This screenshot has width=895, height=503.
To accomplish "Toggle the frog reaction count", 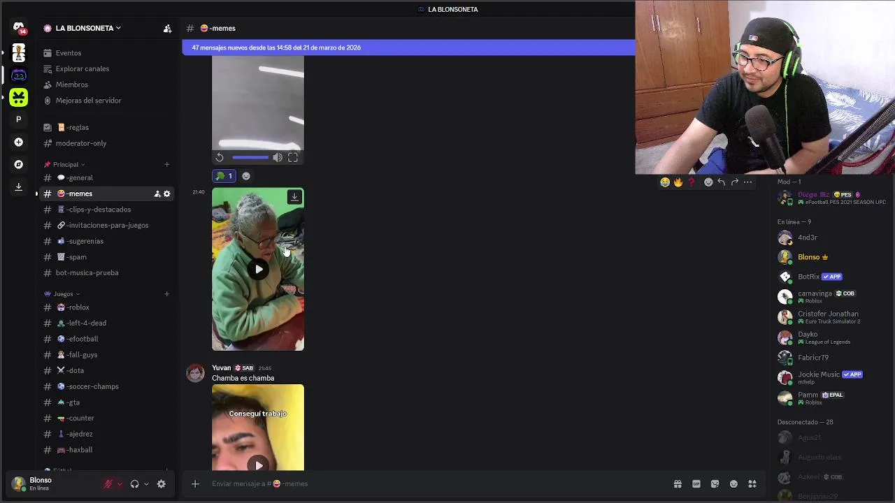I will (224, 176).
